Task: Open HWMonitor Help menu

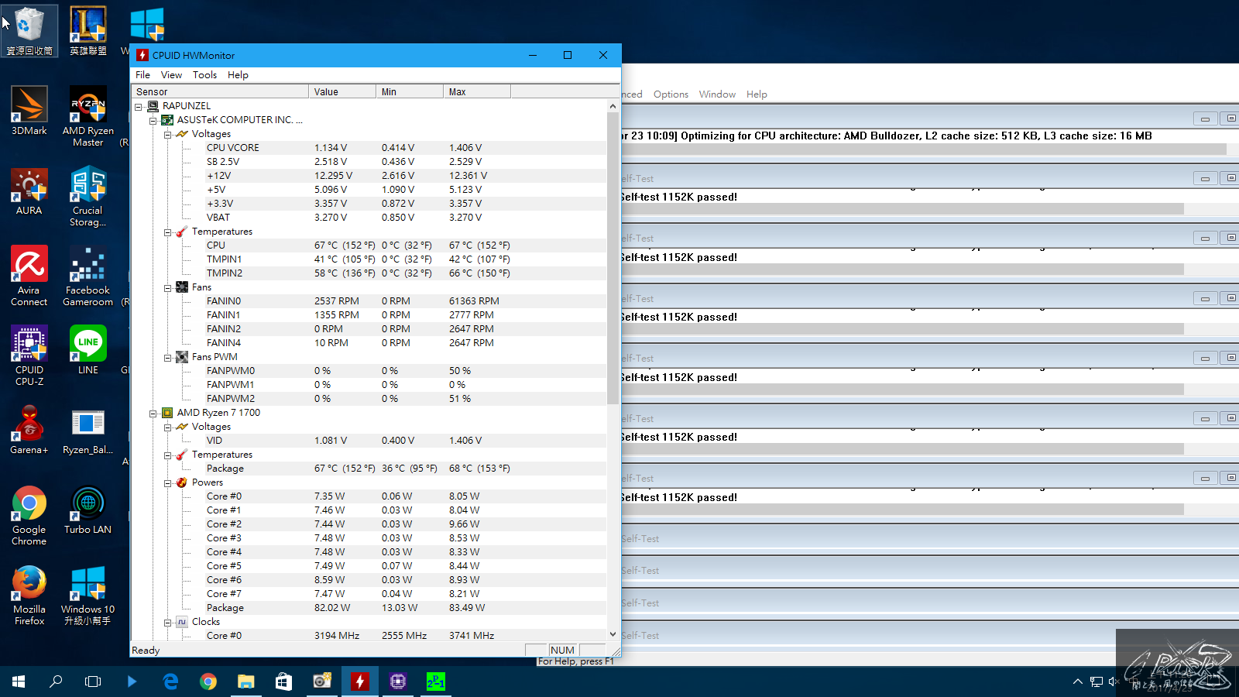Action: coord(238,75)
